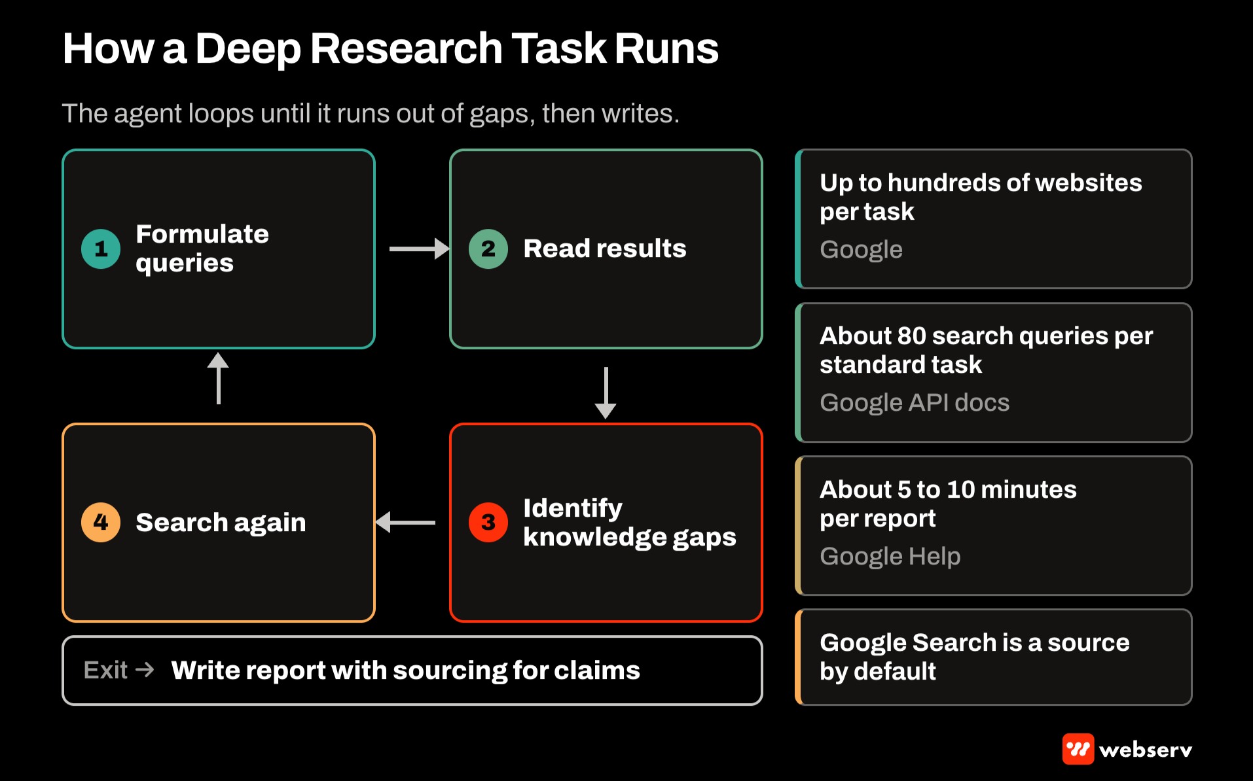Click the Write report with sourcing bar
Screen dimensions: 1253x781
(x=412, y=670)
